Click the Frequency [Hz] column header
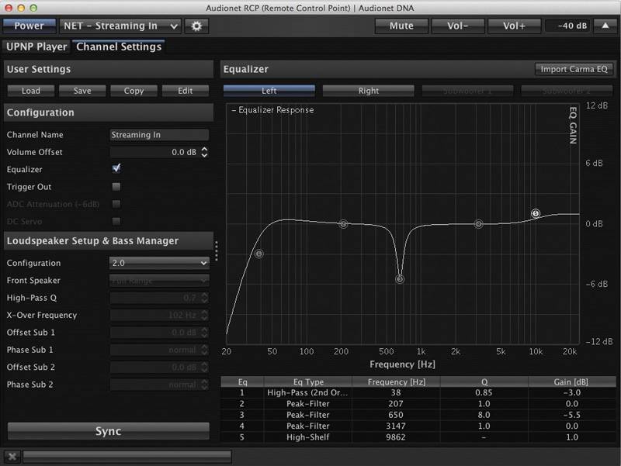621x466 pixels. coord(396,381)
